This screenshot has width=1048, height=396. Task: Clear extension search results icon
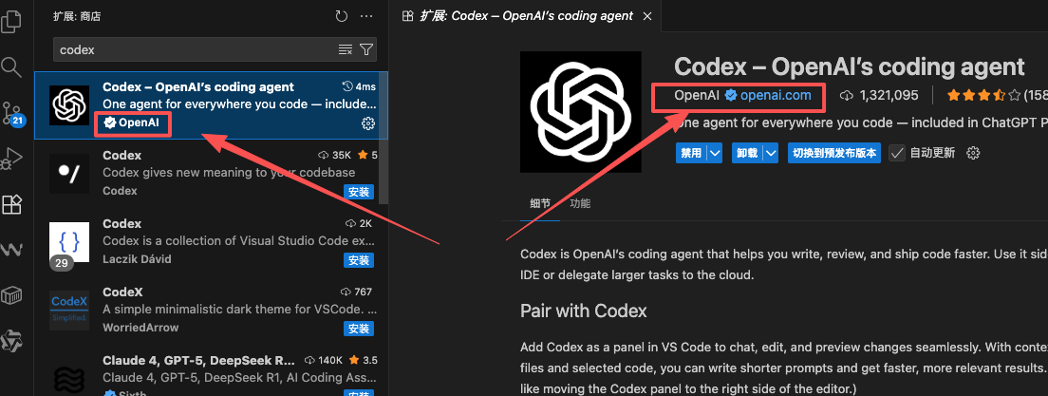coord(346,49)
